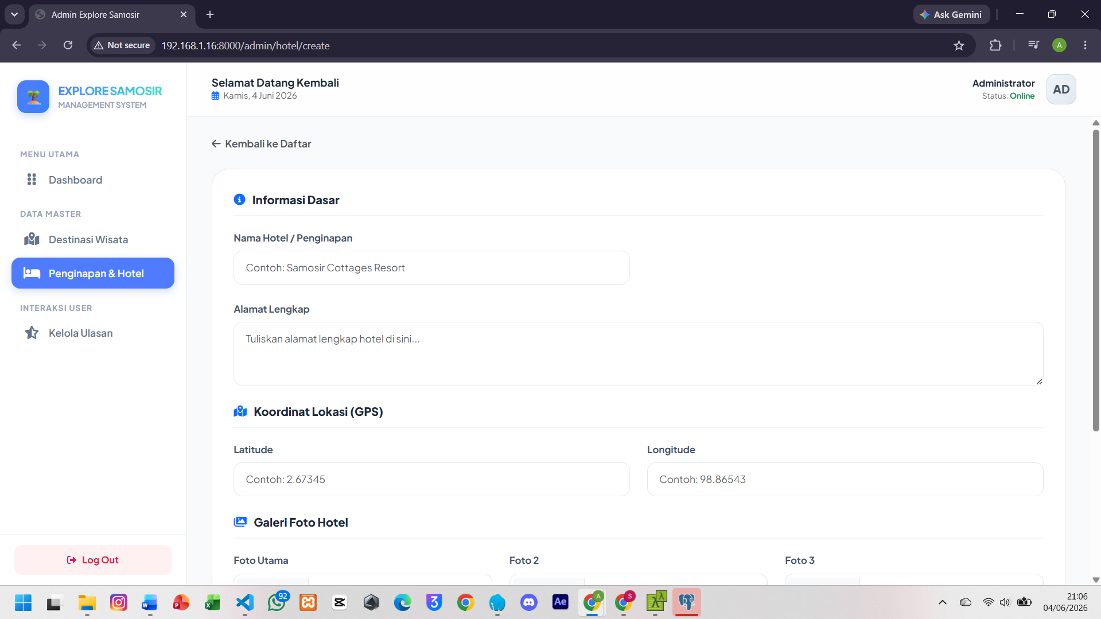
Task: Open a new browser tab
Action: (210, 15)
